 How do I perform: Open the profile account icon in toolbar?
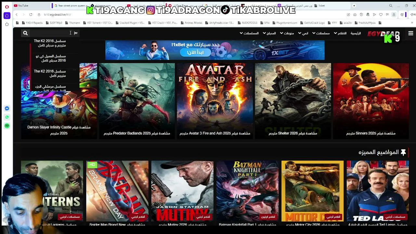point(394,15)
